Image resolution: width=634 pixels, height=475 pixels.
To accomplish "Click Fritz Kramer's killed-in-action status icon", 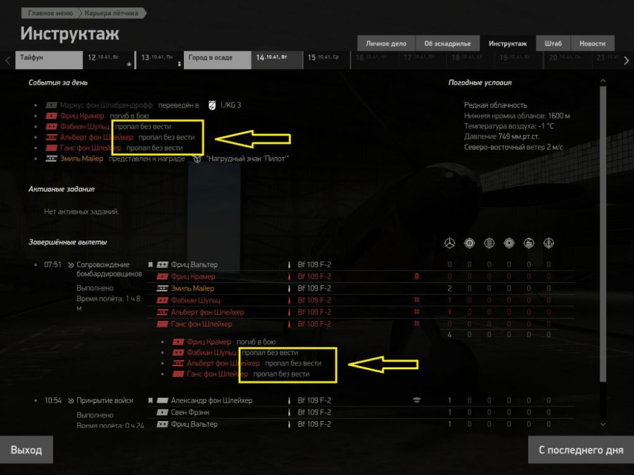I will pyautogui.click(x=417, y=277).
